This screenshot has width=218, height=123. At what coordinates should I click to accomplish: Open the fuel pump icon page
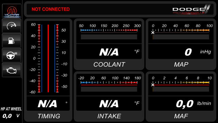pos(12,41)
